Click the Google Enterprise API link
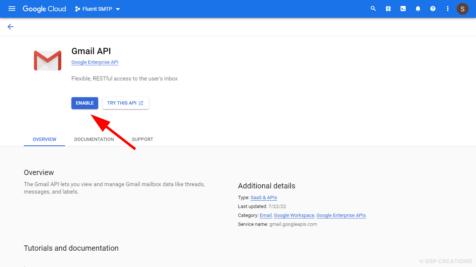Screen dimensions: 476x267 94,62
